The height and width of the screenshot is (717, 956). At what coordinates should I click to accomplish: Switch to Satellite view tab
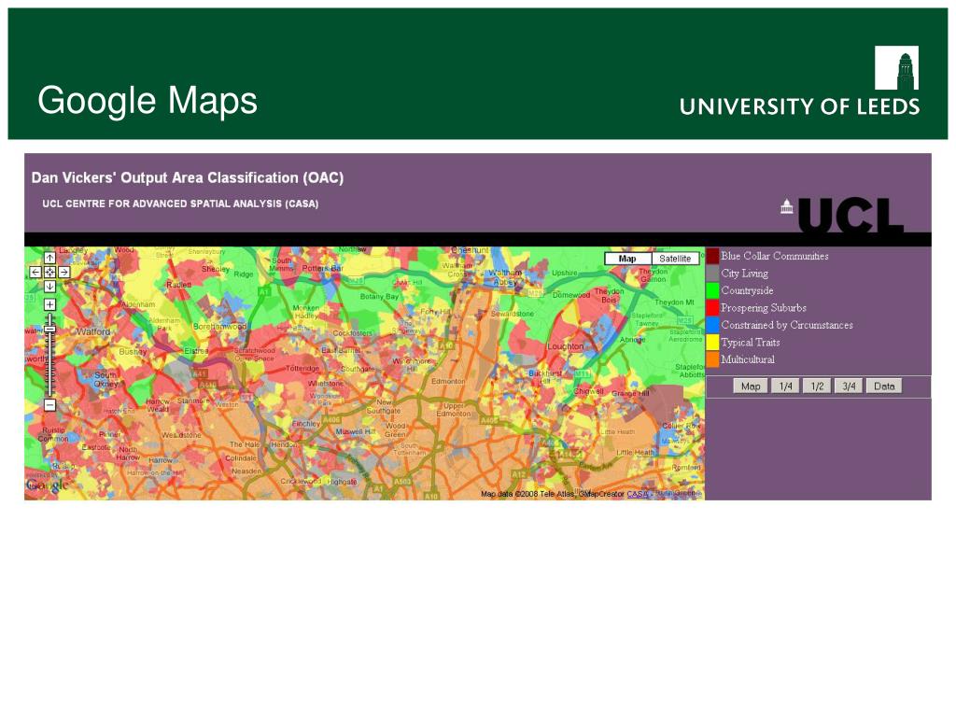point(675,259)
